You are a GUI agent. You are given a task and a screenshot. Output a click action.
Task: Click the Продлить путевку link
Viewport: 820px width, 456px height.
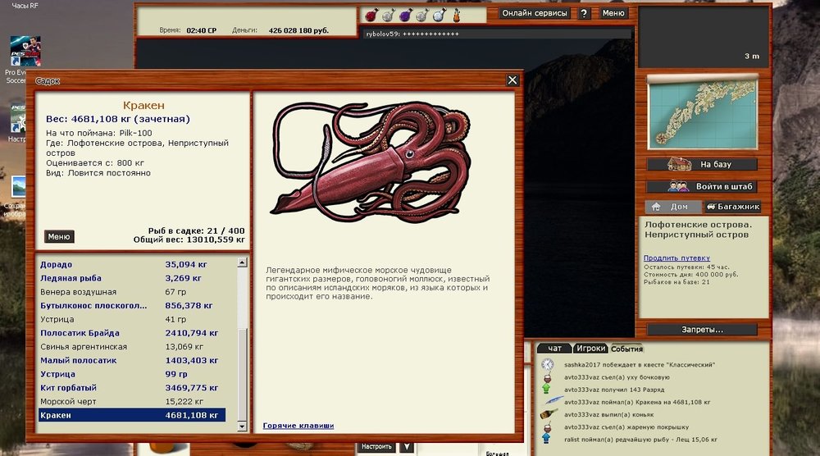(x=676, y=258)
